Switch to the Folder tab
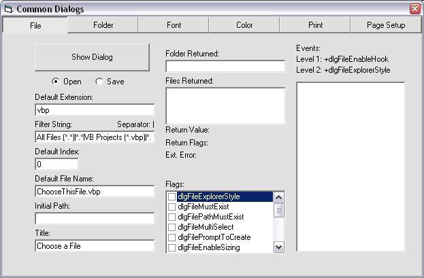The width and height of the screenshot is (424, 278). [103, 25]
